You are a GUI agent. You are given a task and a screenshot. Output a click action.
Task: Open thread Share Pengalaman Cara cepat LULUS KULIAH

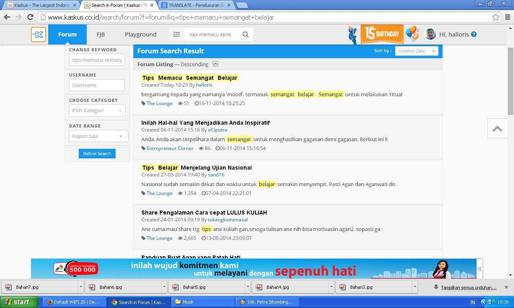pos(204,213)
